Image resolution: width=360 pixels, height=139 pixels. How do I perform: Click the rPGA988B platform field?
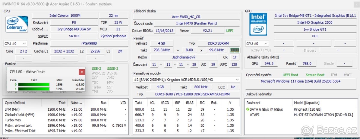tap(89, 43)
